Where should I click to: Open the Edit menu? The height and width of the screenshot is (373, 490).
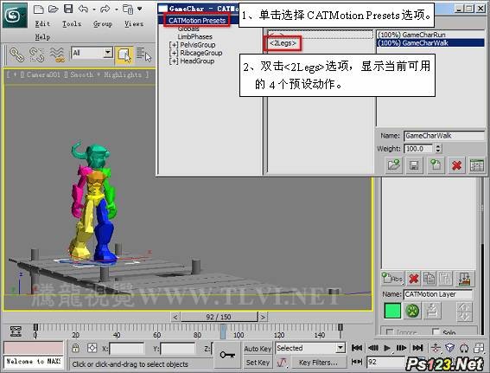point(42,23)
